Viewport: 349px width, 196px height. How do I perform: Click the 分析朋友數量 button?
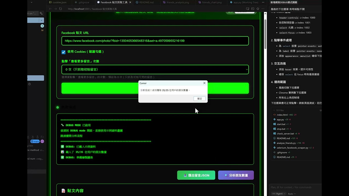tap(236, 175)
